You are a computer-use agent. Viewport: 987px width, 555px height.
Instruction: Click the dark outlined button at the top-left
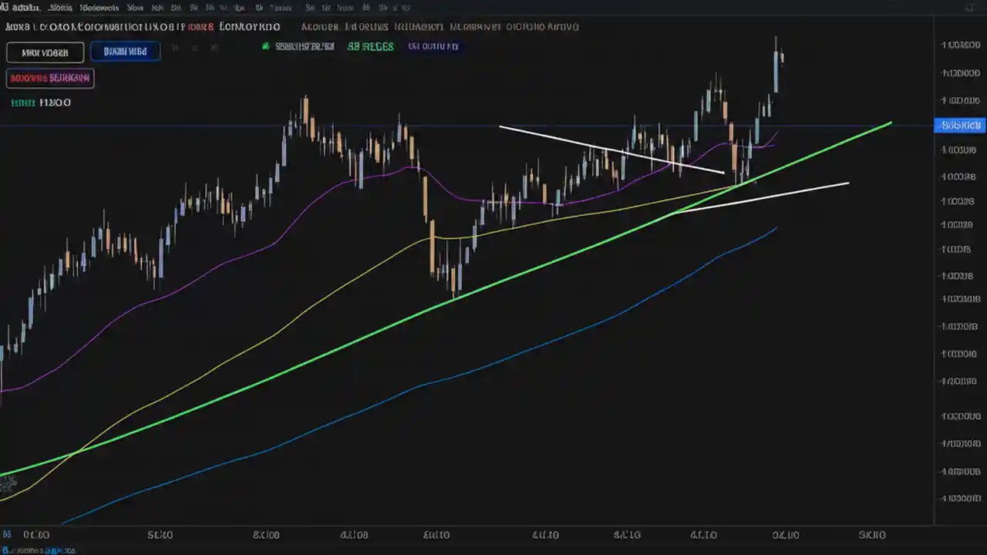coord(45,52)
